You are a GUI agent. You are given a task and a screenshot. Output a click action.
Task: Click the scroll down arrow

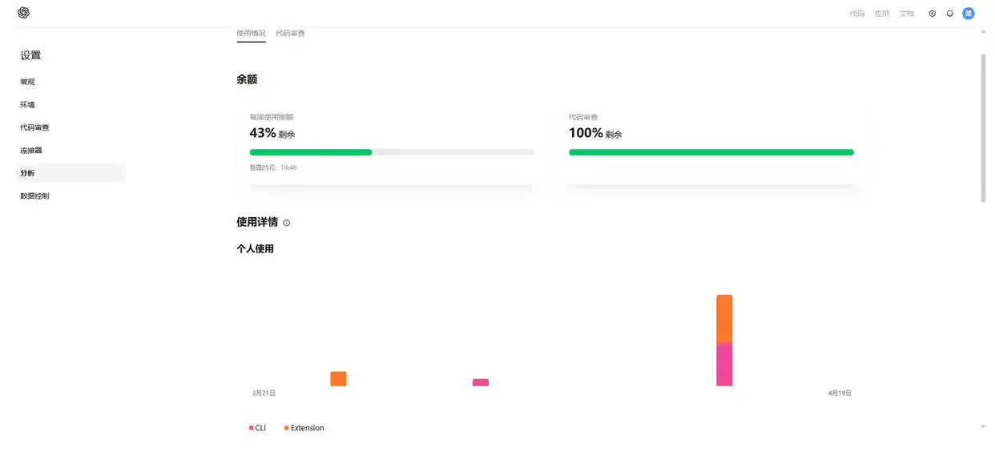pyautogui.click(x=984, y=427)
